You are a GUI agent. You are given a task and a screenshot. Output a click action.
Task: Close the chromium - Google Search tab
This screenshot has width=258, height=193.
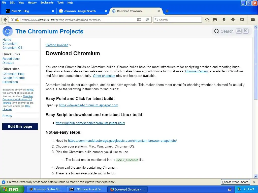point(106,11)
